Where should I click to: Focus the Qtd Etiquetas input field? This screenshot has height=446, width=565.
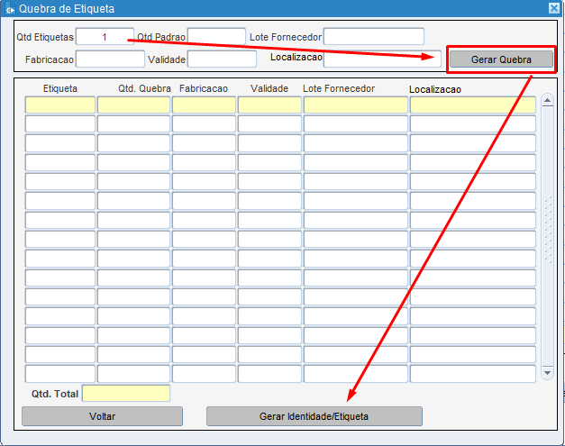[x=105, y=37]
